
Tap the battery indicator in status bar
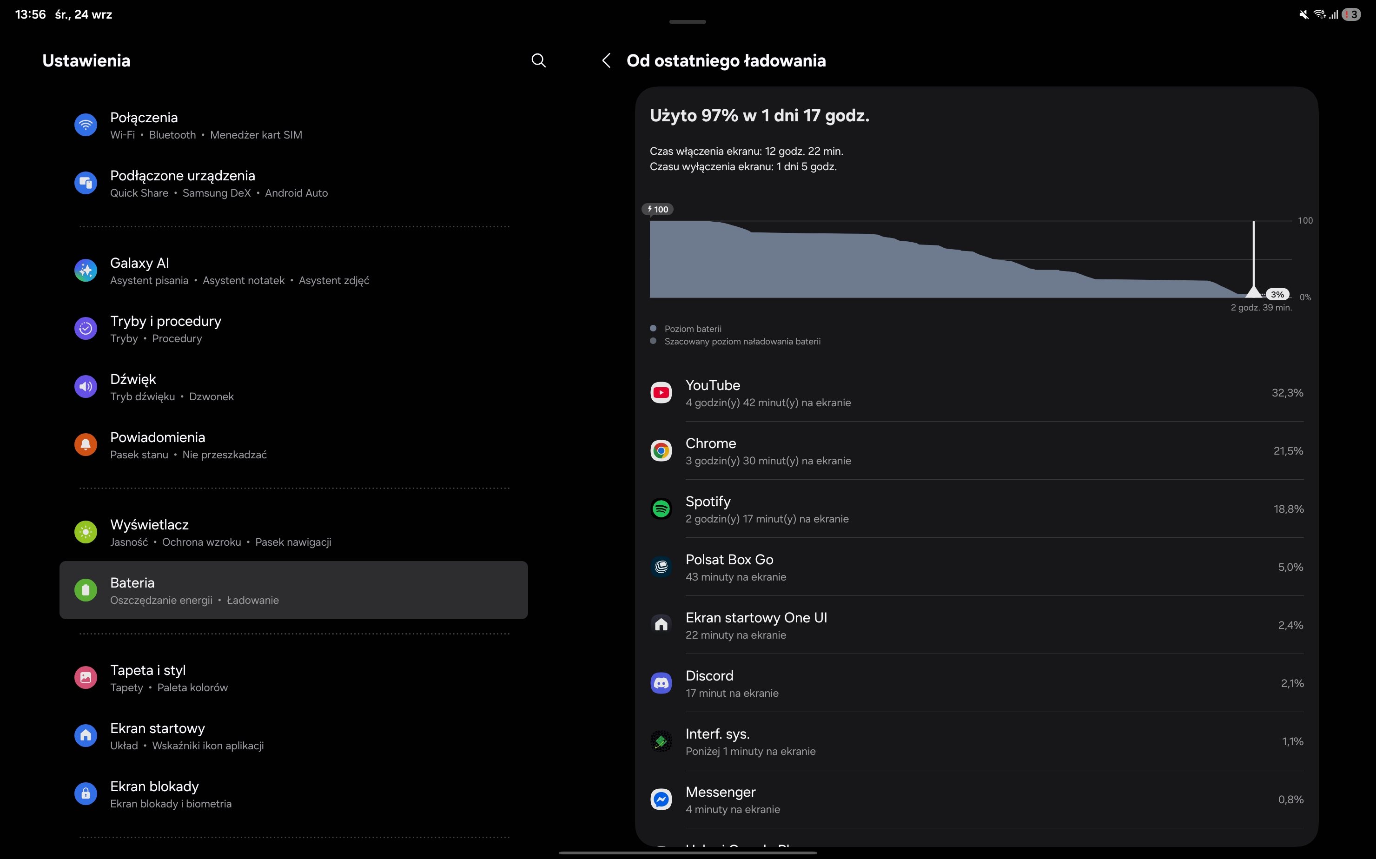1351,15
